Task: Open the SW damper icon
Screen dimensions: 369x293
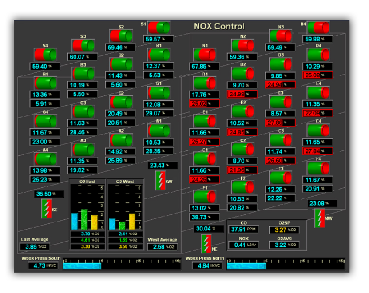Action: pos(159,180)
